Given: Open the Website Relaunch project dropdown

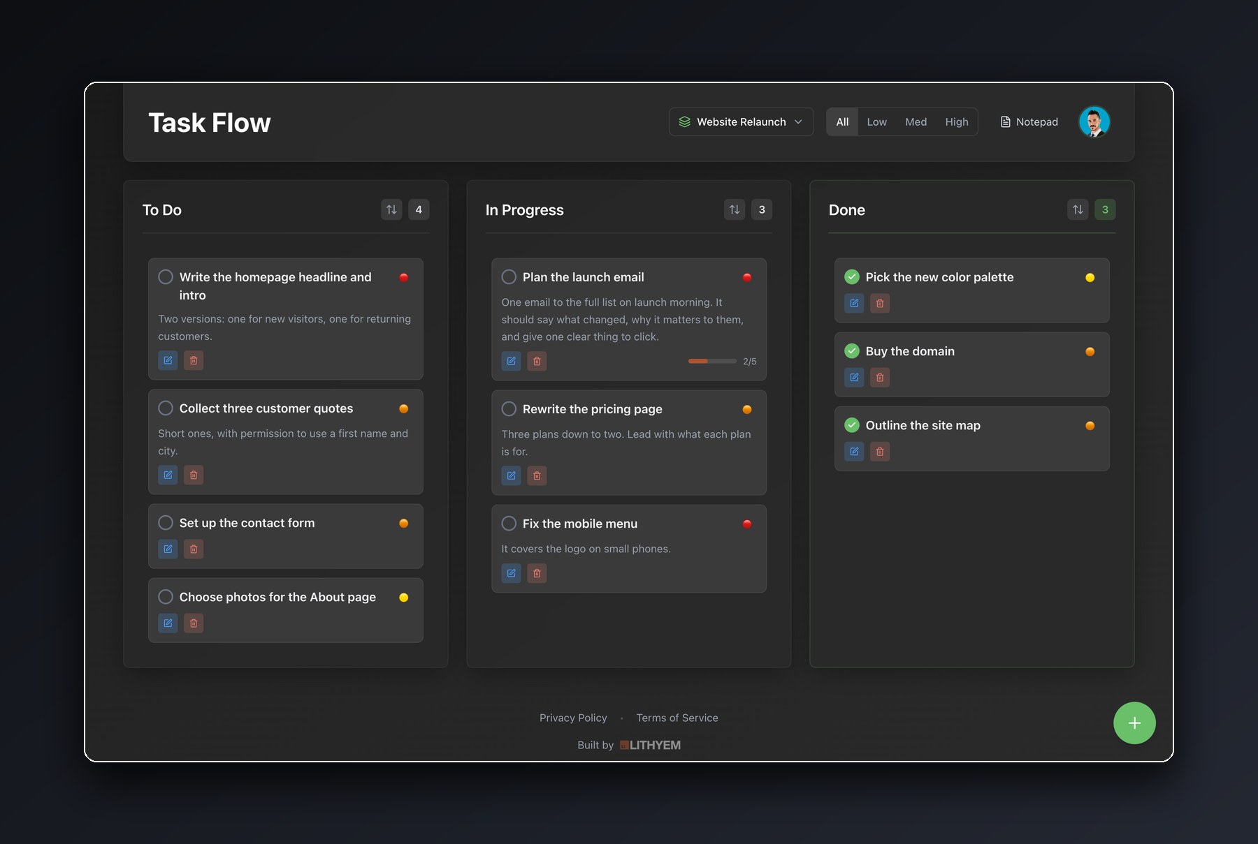Looking at the screenshot, I should [x=741, y=121].
